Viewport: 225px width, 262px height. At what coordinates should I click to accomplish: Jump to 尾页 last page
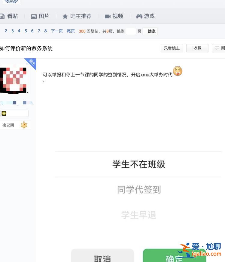(71, 31)
